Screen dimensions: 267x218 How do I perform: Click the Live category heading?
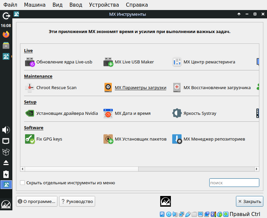click(x=28, y=51)
